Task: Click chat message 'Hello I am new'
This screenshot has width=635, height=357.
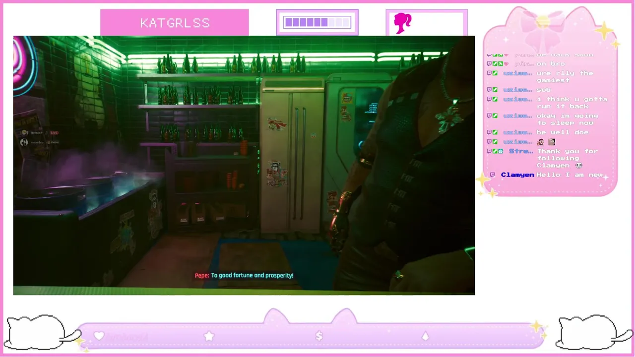Action: (x=570, y=175)
